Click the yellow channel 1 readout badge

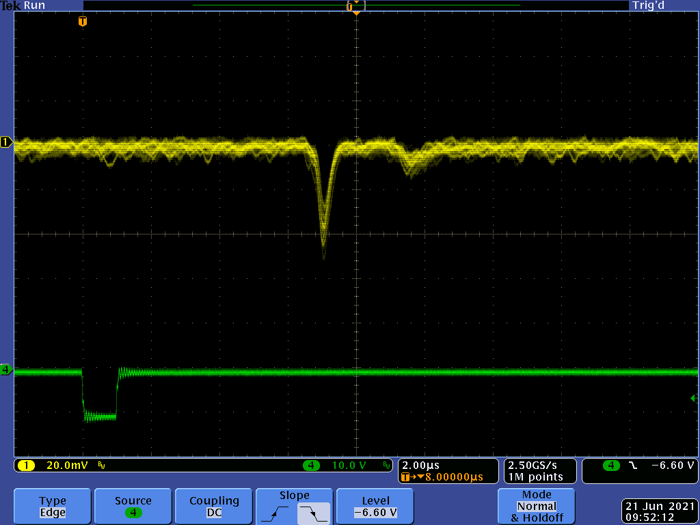(26, 466)
